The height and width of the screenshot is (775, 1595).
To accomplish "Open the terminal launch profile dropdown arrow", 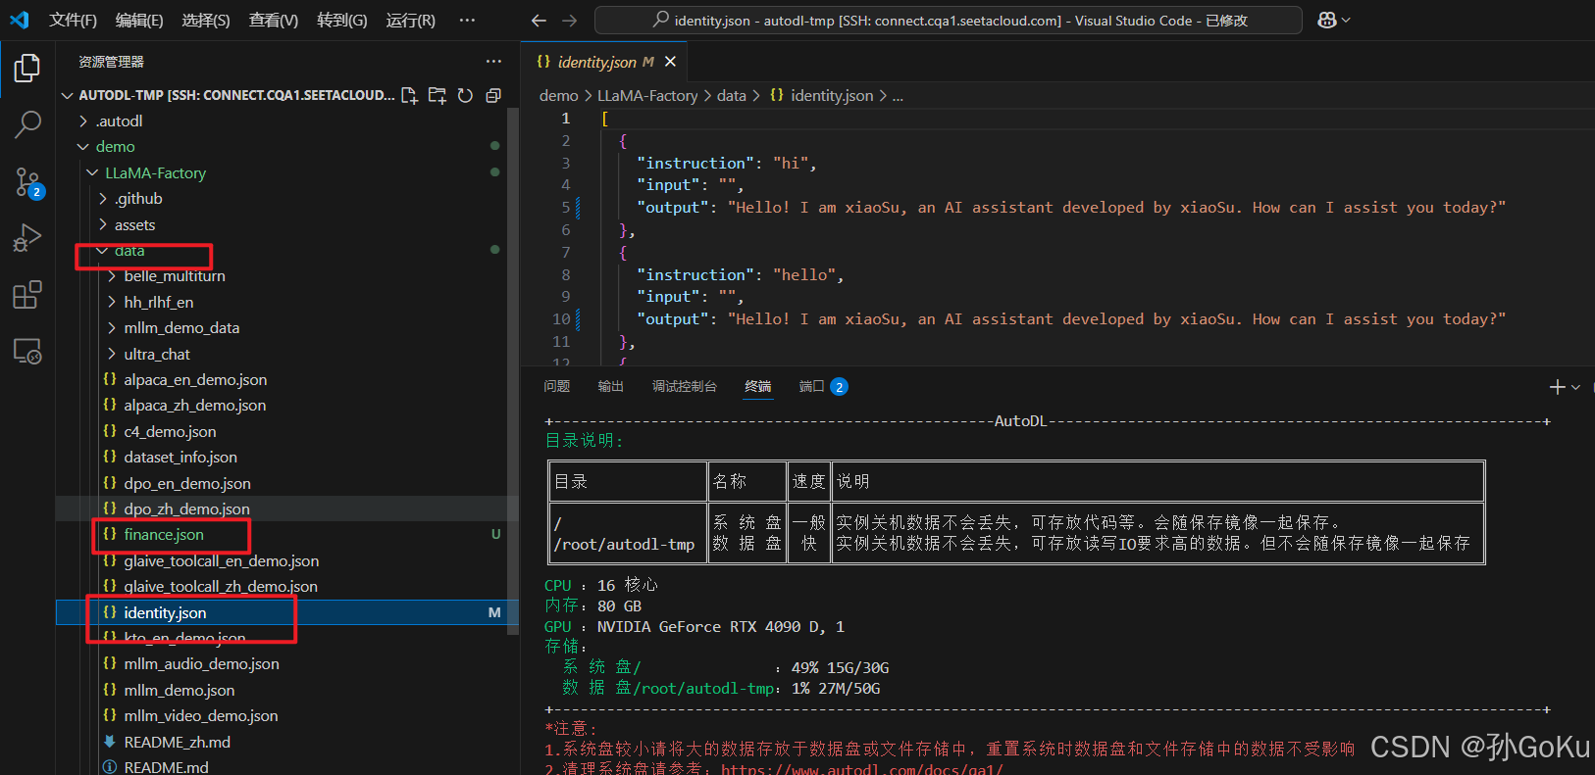I will point(1575,387).
